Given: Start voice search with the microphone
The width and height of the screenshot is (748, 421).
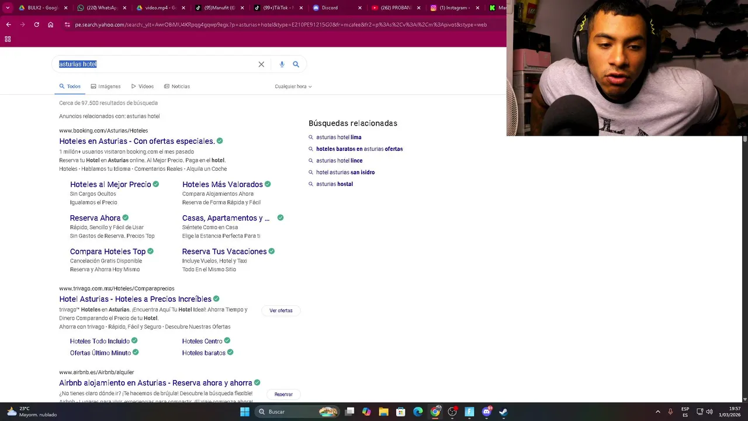Looking at the screenshot, I should [282, 64].
